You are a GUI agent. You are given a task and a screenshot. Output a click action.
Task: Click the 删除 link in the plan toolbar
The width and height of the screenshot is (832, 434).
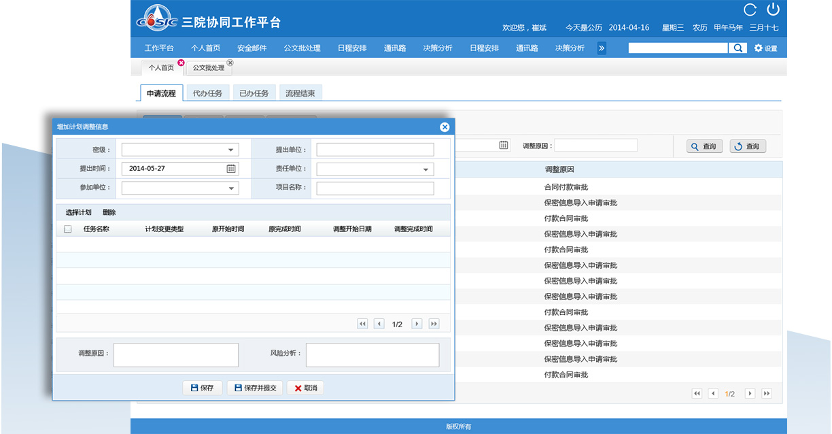[x=109, y=212]
